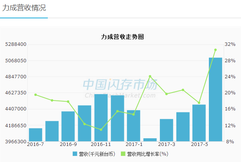Click the chart title 力成营收走势图
The height and width of the screenshot is (162, 241).
click(122, 37)
